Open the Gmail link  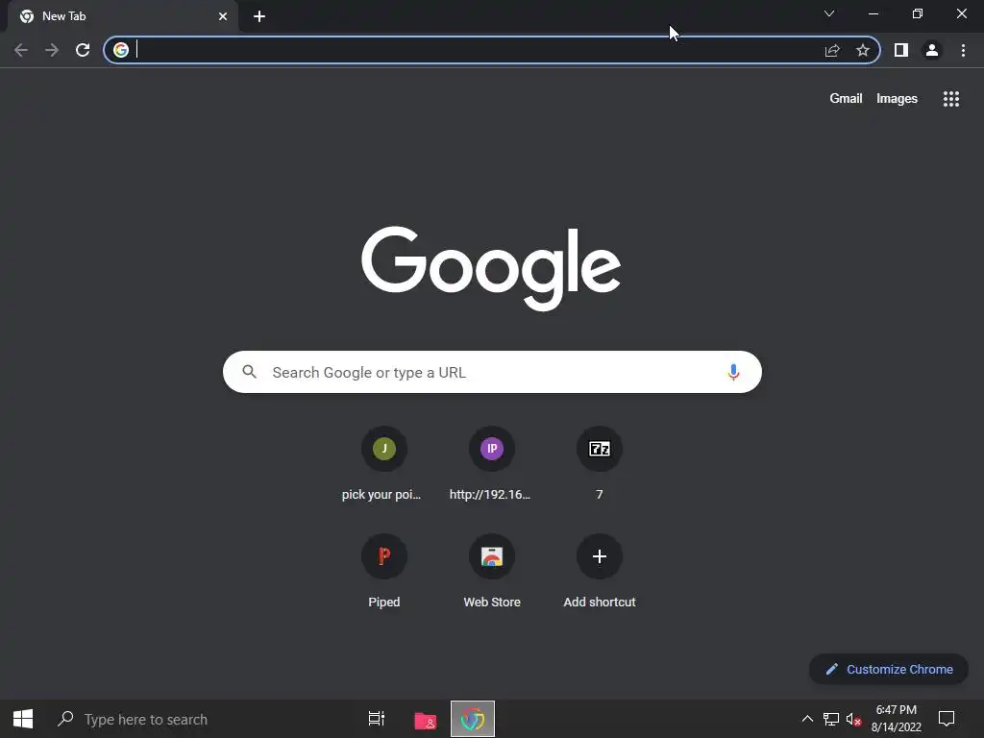[x=846, y=99]
